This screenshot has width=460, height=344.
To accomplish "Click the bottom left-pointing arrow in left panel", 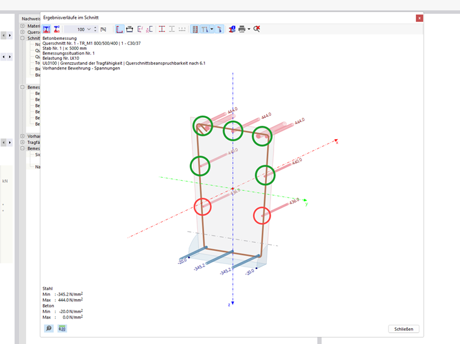I will point(4,143).
